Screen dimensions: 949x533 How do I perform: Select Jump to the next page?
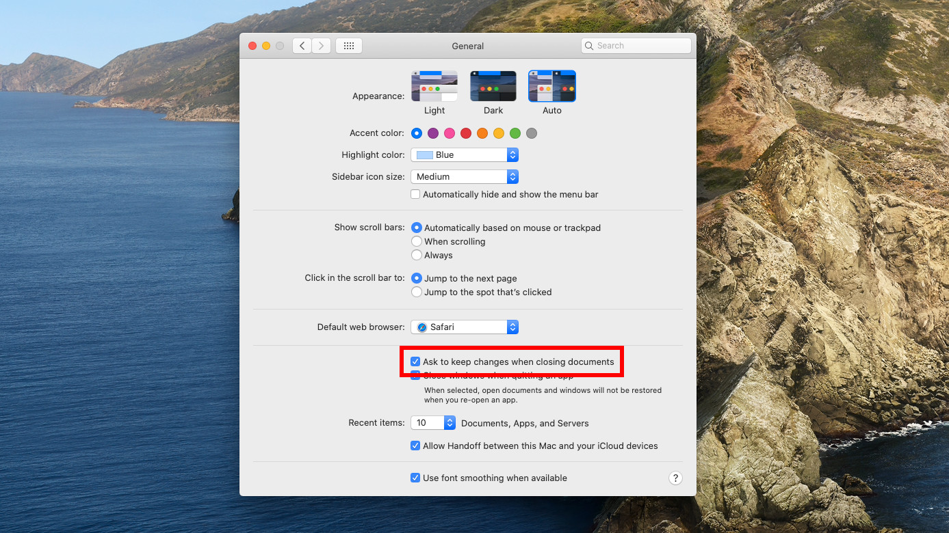tap(417, 278)
